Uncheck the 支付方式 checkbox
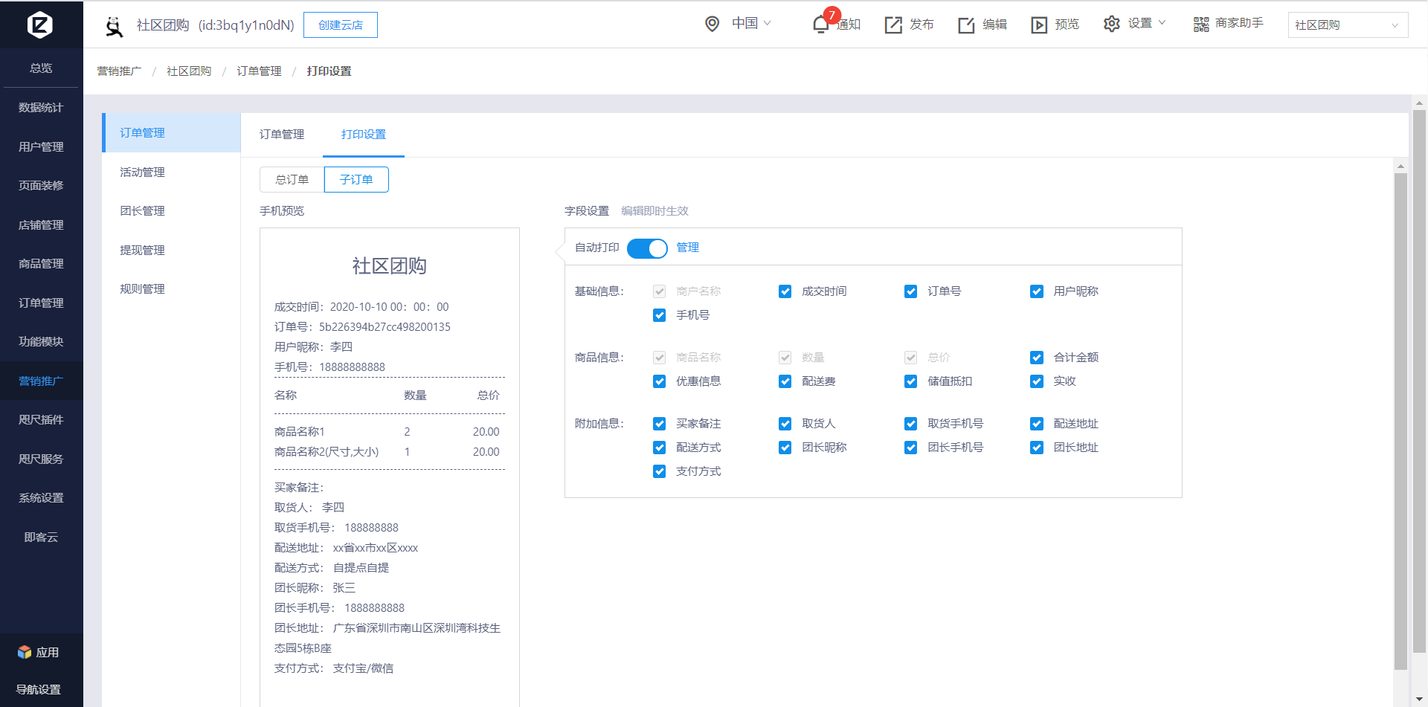1428x707 pixels. coord(659,471)
